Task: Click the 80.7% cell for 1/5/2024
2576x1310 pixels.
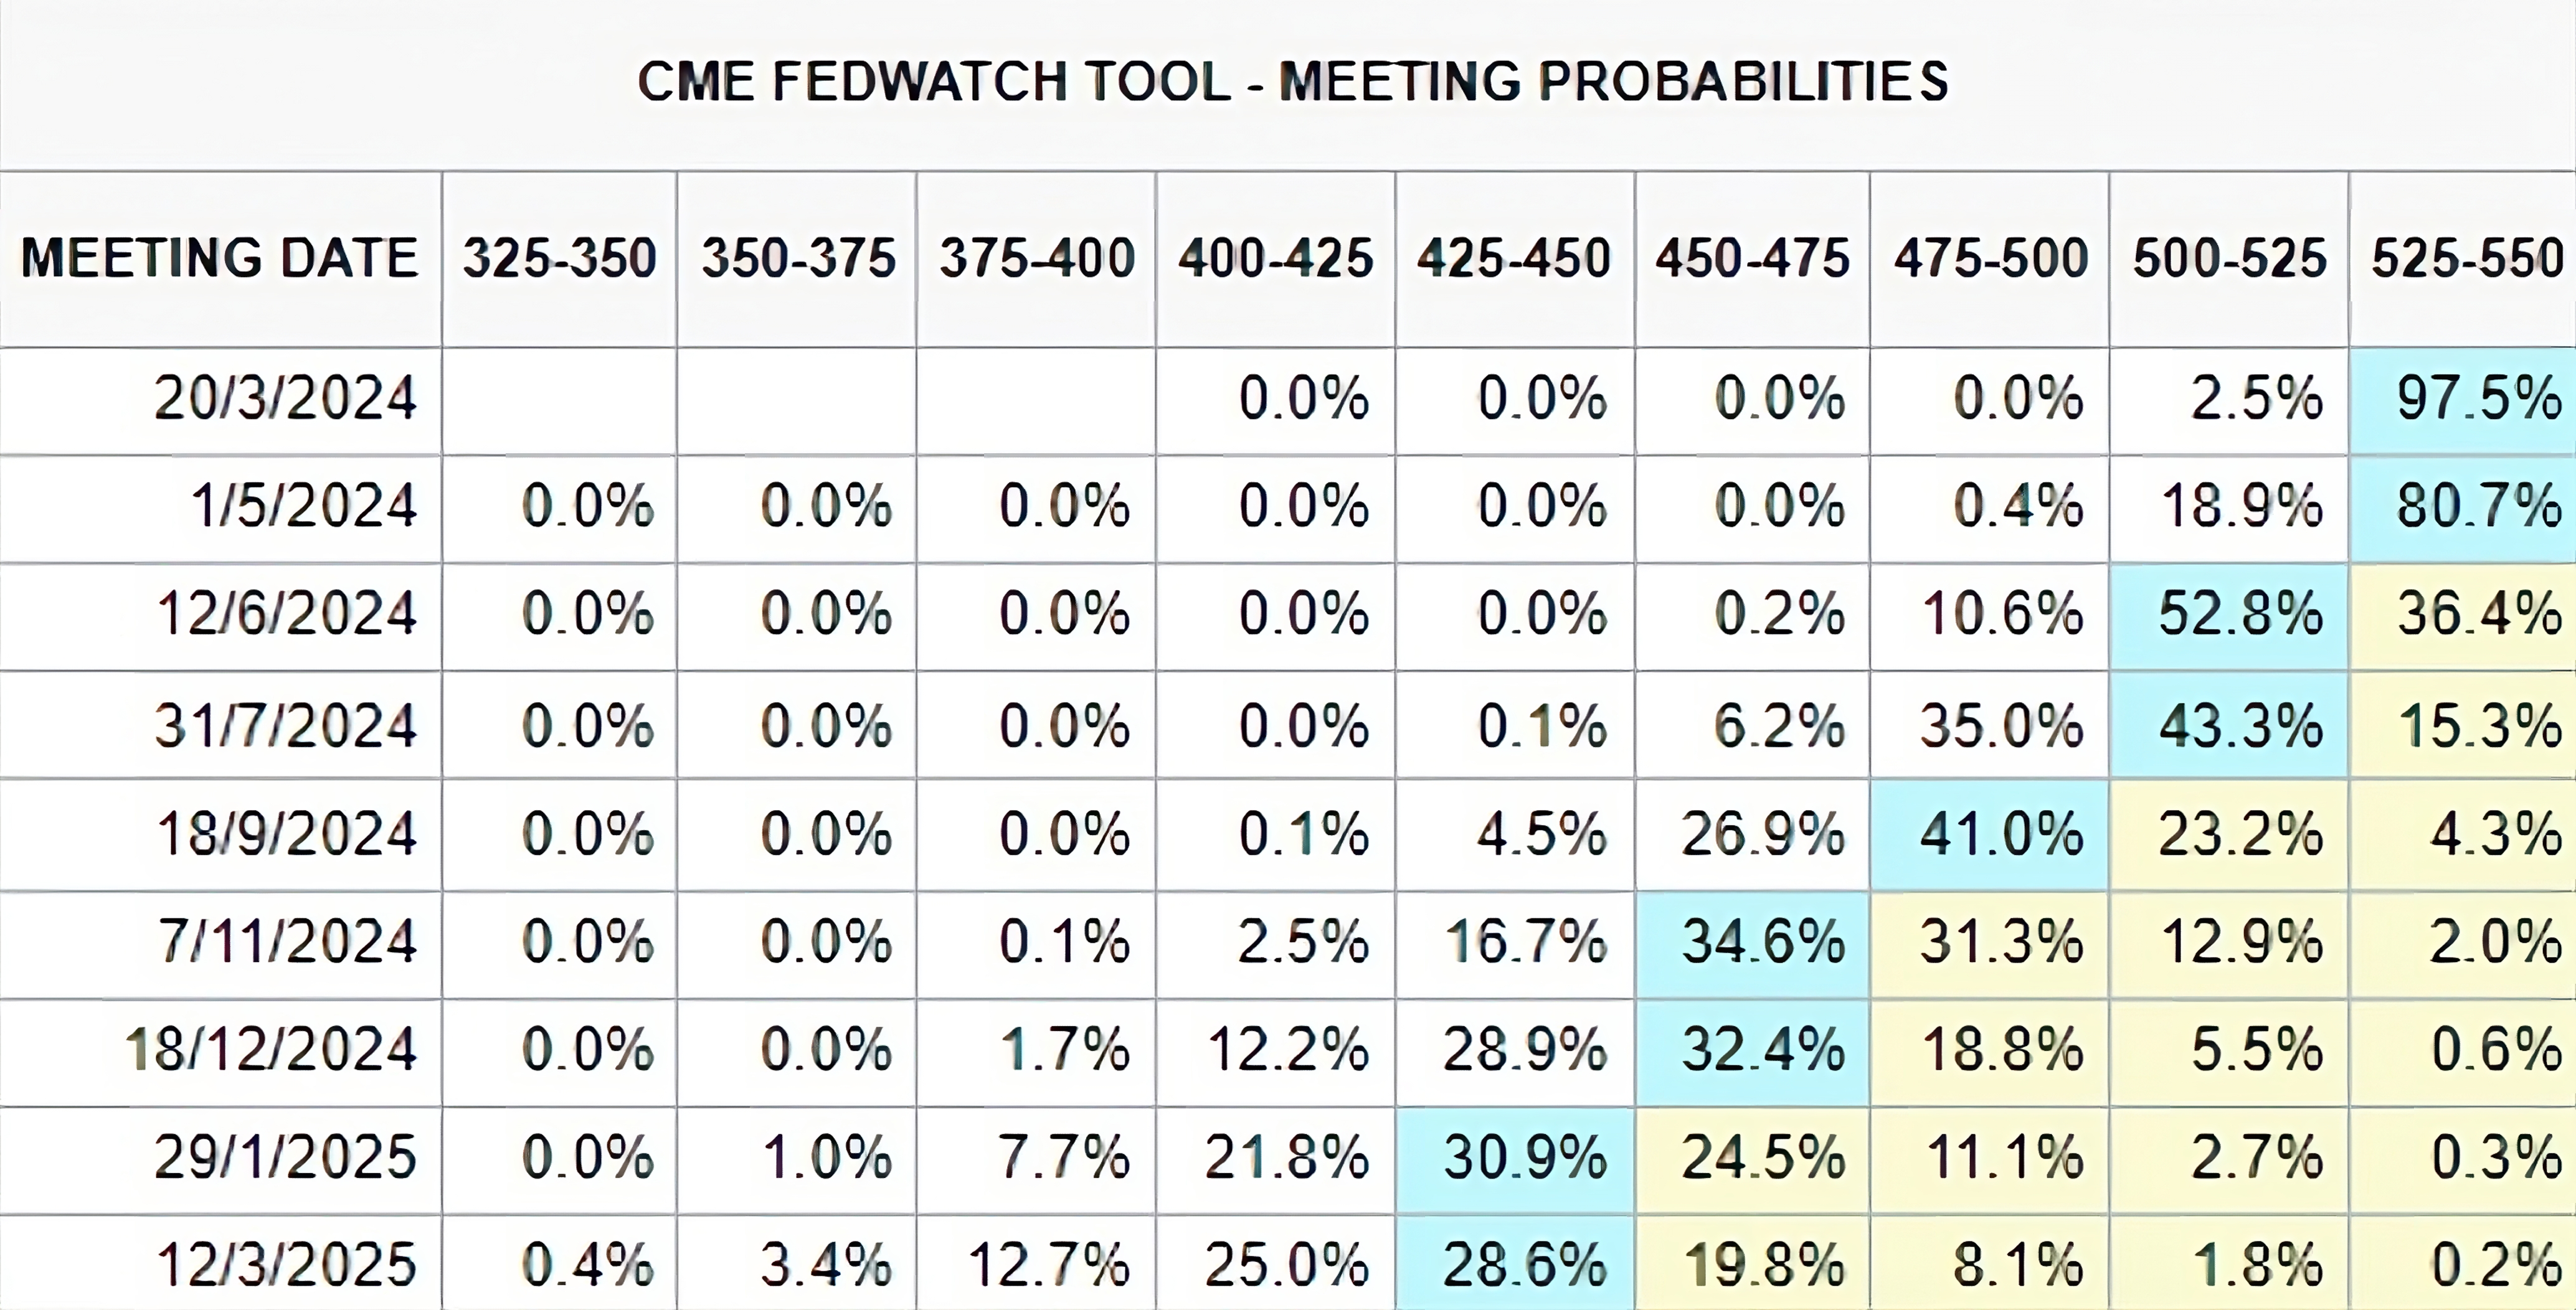Action: [x=2477, y=506]
